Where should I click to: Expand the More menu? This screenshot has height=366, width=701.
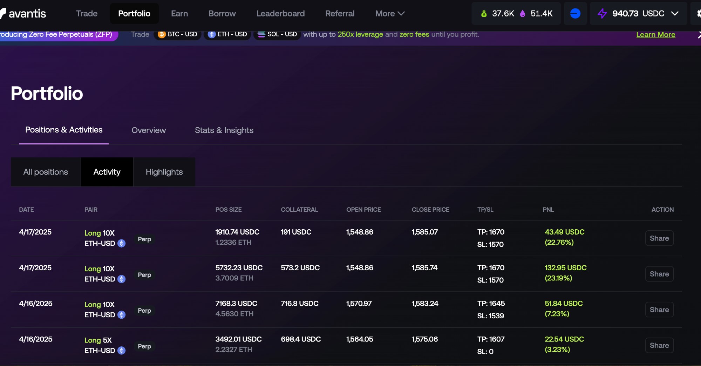click(x=390, y=14)
